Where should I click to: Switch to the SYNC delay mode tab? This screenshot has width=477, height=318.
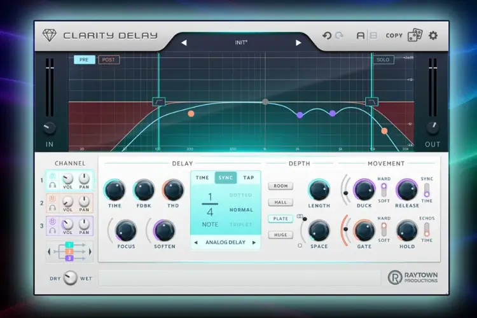[225, 177]
